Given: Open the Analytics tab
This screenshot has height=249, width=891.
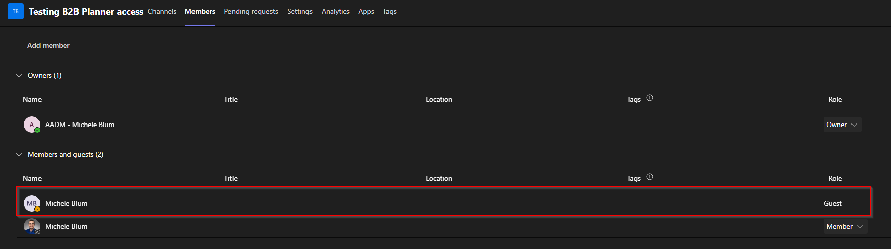Looking at the screenshot, I should (335, 11).
